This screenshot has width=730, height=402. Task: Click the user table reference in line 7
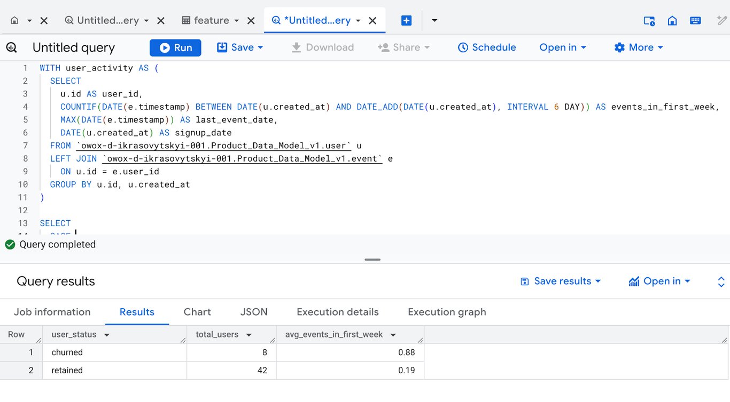click(214, 146)
